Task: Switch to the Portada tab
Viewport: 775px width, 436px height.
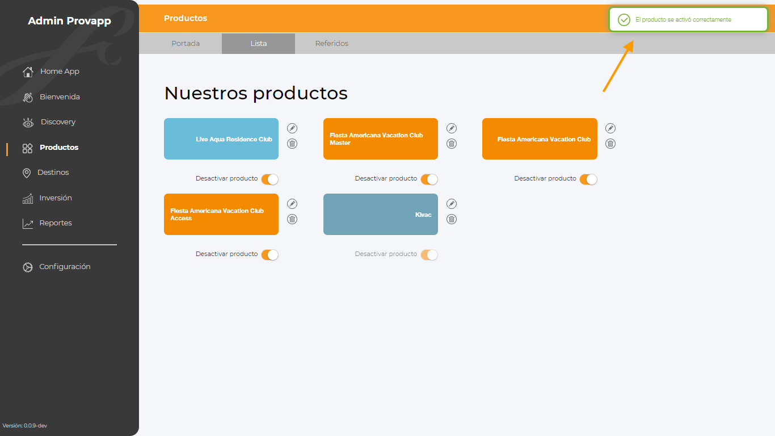Action: pos(186,44)
